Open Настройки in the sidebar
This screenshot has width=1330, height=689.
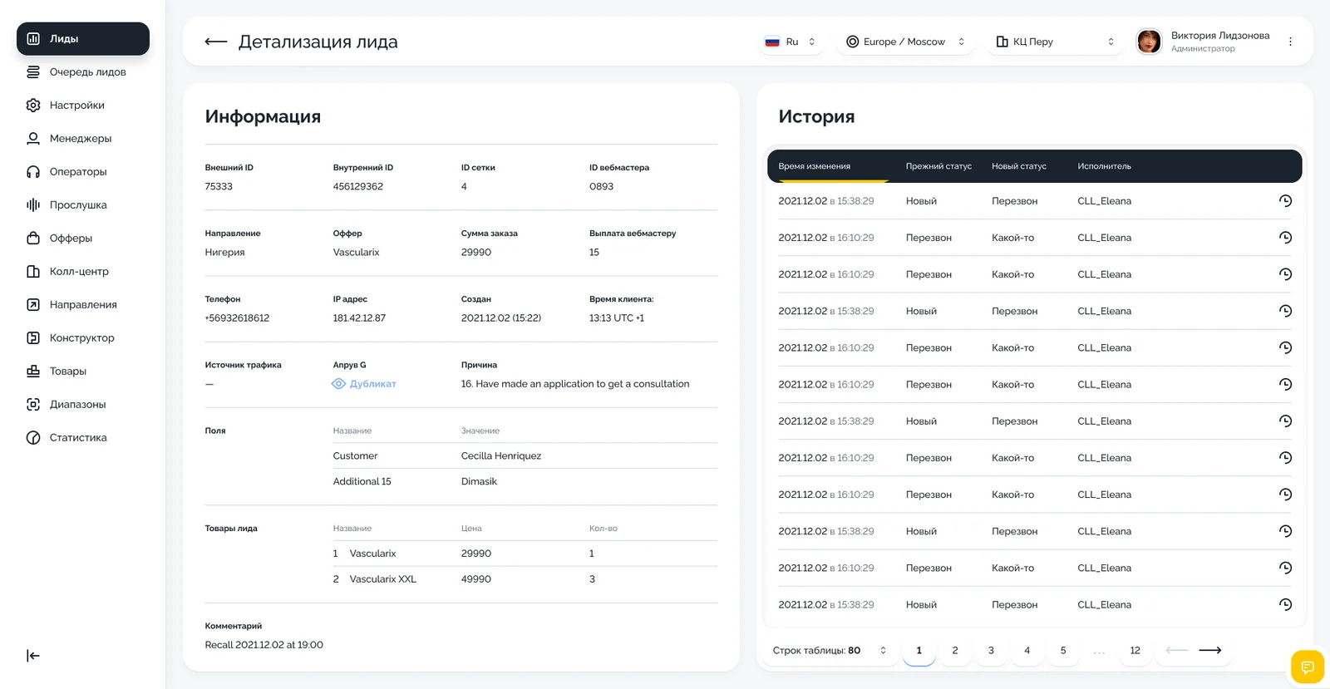click(x=83, y=106)
